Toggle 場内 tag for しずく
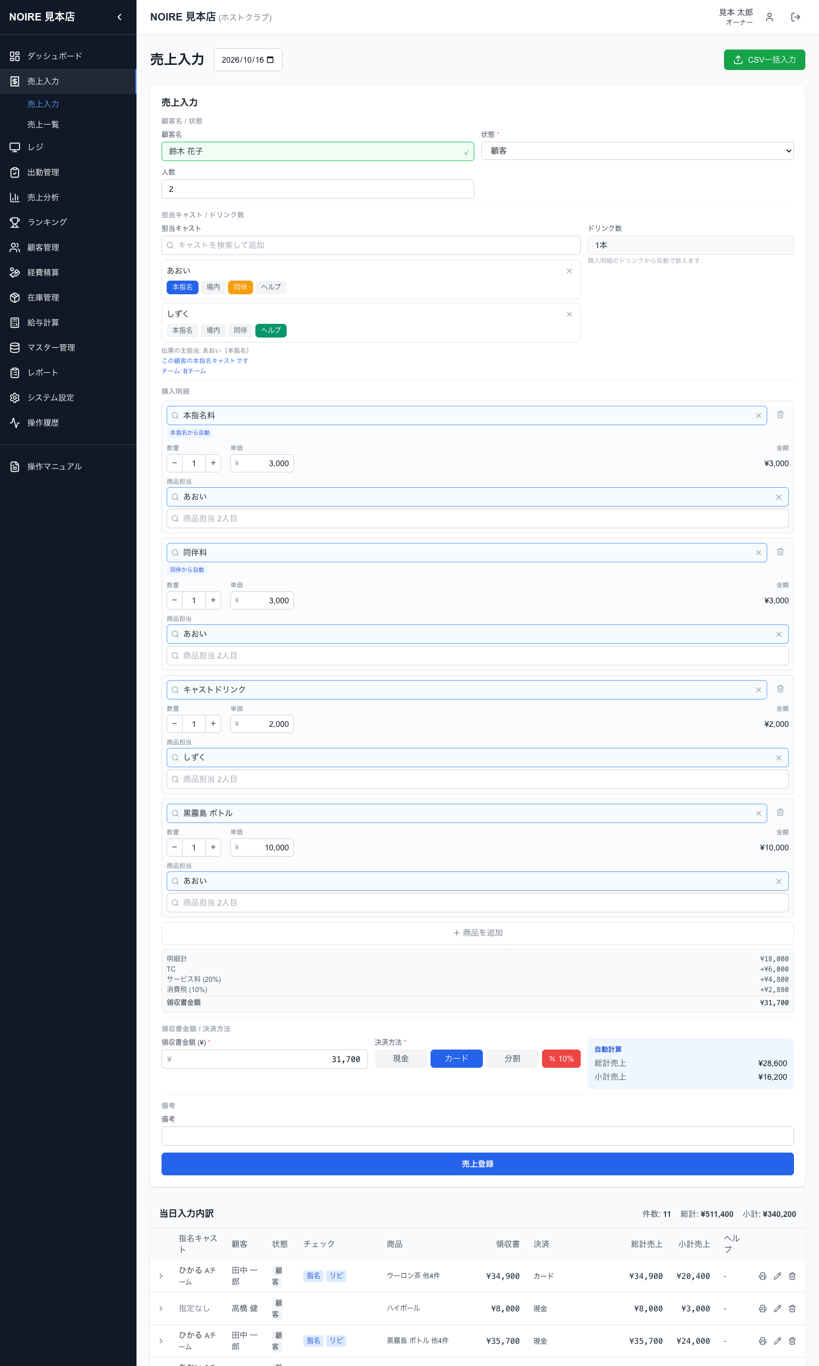The width and height of the screenshot is (819, 1366). (x=213, y=331)
